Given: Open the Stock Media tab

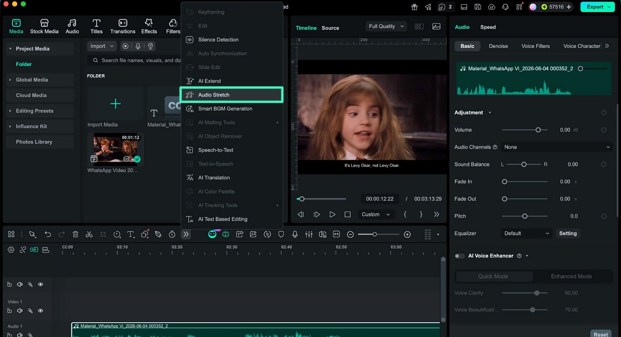Looking at the screenshot, I should pos(44,26).
